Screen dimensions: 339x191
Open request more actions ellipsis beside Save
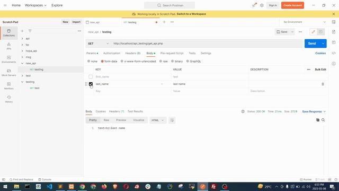300,32
